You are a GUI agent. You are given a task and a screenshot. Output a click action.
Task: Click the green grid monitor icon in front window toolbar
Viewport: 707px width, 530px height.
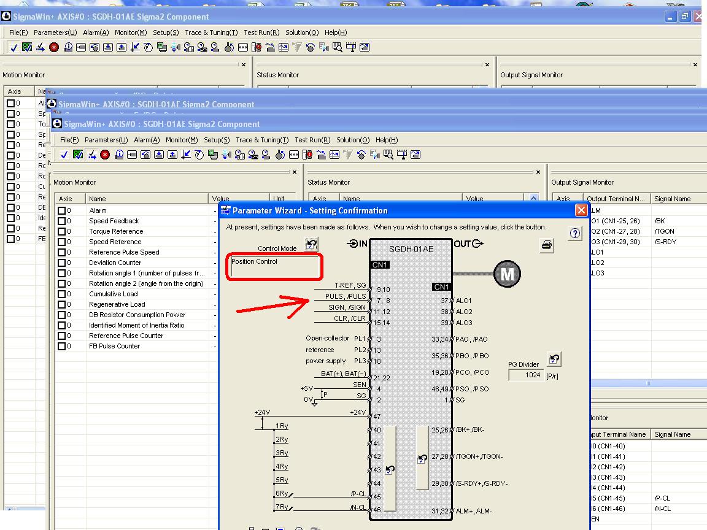[213, 155]
